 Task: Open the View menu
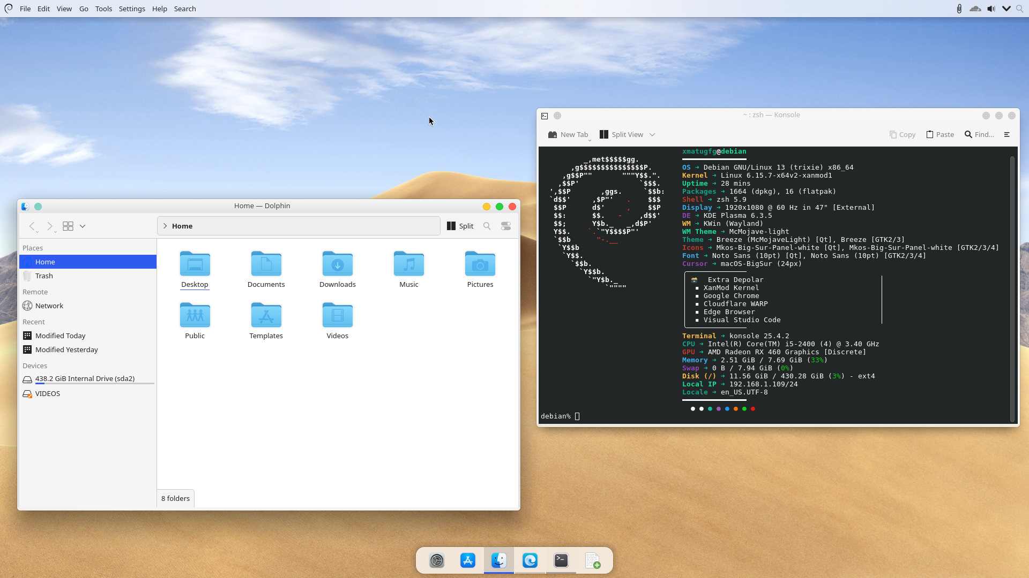point(64,9)
